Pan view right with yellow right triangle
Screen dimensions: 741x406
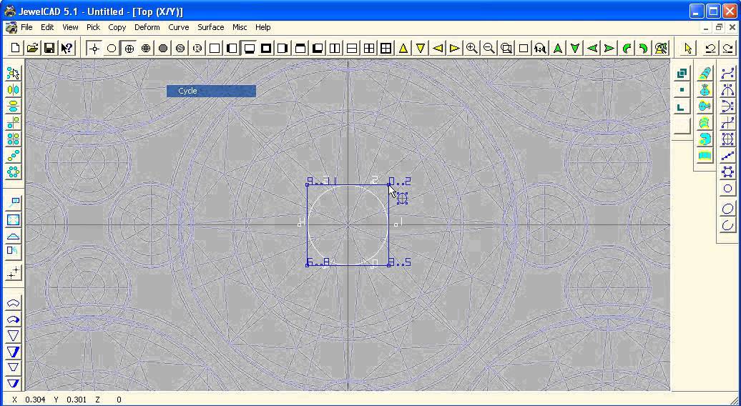(x=455, y=48)
